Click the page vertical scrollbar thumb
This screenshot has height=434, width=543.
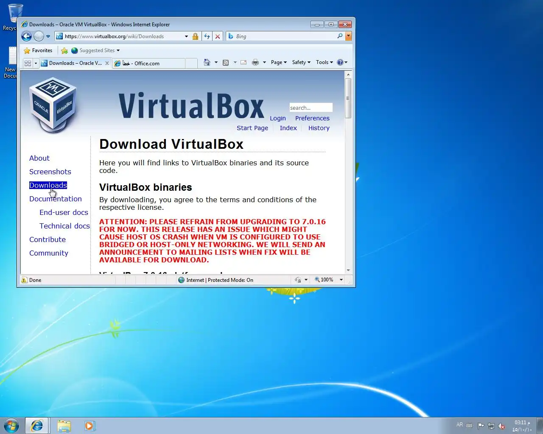pyautogui.click(x=348, y=98)
